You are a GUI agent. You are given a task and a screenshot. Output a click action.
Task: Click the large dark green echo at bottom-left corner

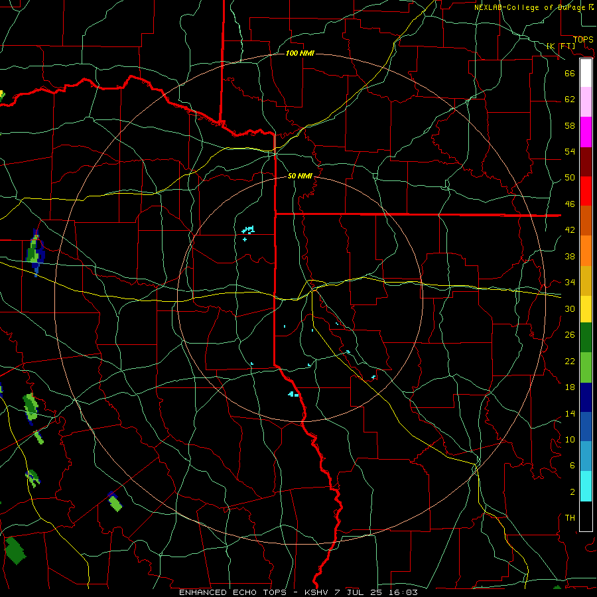(x=15, y=551)
